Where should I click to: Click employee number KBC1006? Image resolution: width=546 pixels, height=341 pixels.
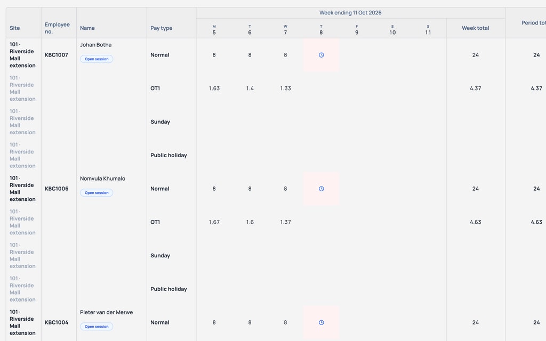[x=57, y=189]
